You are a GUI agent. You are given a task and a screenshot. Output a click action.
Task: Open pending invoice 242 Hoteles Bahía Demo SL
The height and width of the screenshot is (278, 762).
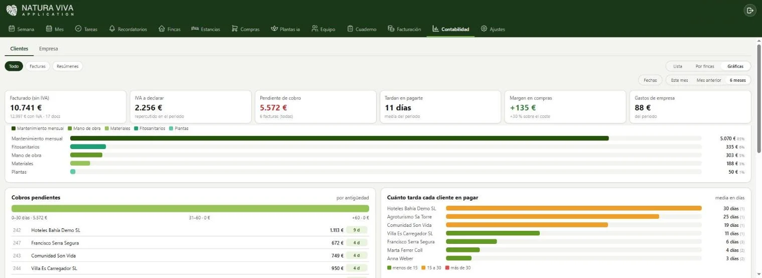pyautogui.click(x=190, y=230)
